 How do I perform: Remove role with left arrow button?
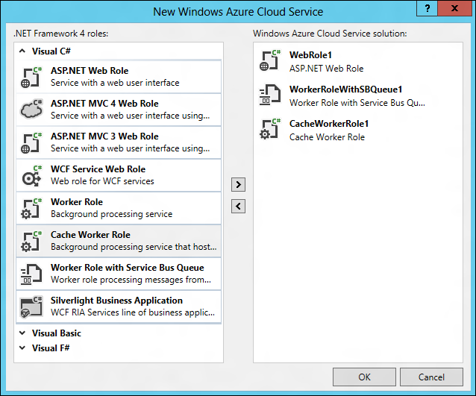point(239,206)
